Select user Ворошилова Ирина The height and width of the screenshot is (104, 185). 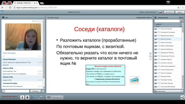click(x=168, y=36)
